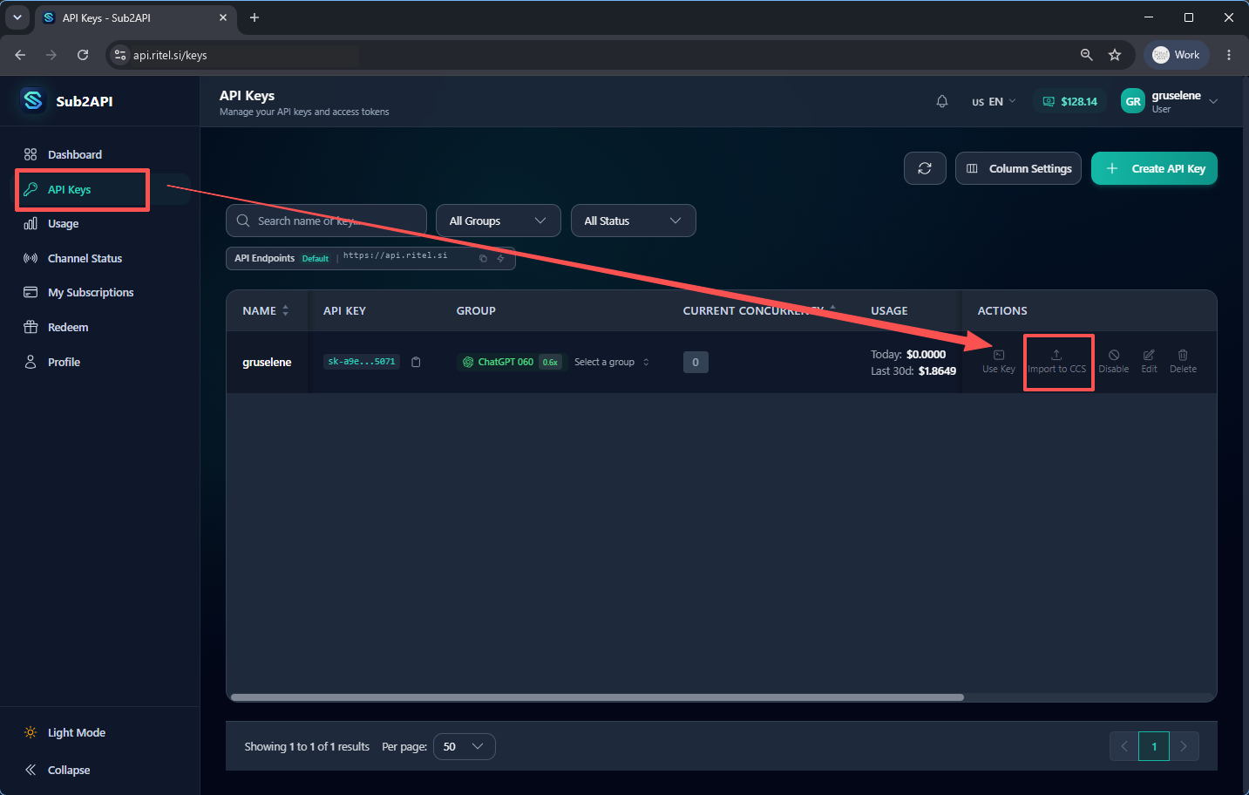Open the notifications bell
Image resolution: width=1249 pixels, height=795 pixels.
point(942,101)
